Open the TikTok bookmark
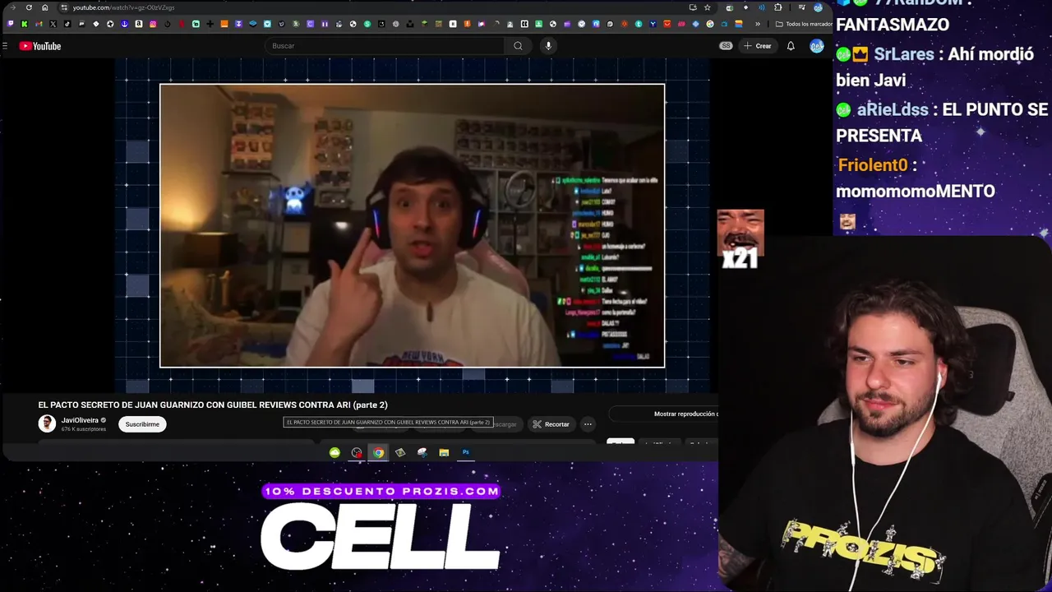This screenshot has width=1052, height=592. pos(67,24)
